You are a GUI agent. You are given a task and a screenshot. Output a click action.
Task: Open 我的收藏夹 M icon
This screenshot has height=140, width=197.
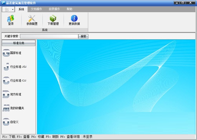pyautogui.click(x=6, y=108)
